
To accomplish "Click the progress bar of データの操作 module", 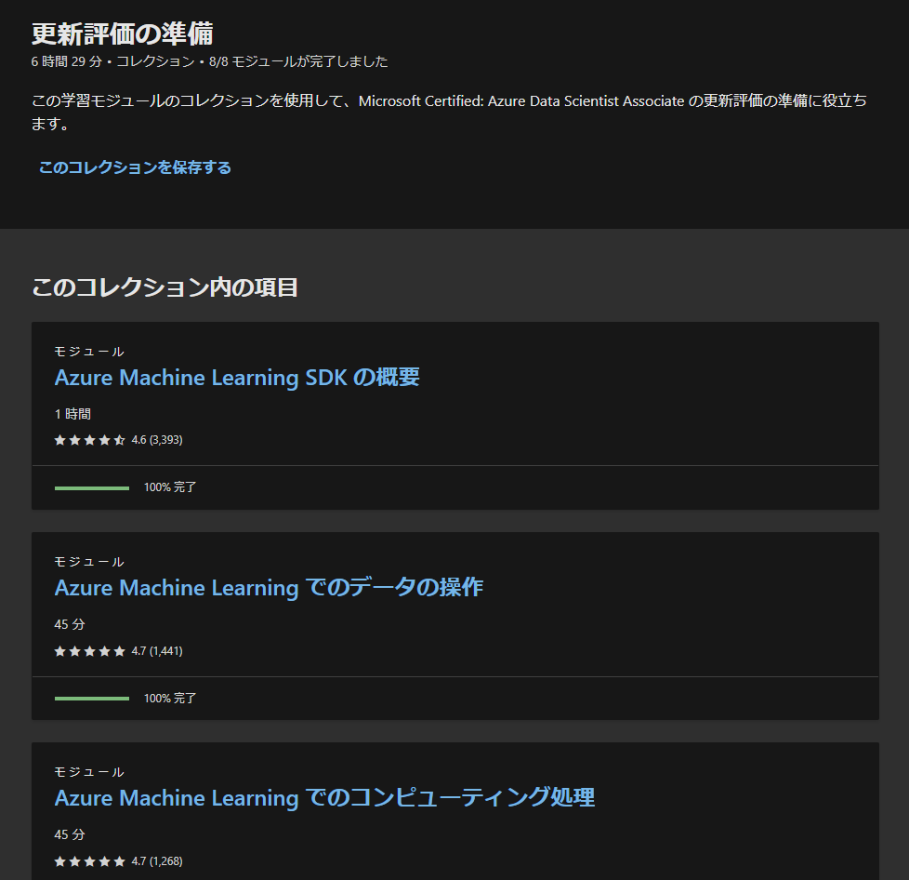I will coord(92,699).
